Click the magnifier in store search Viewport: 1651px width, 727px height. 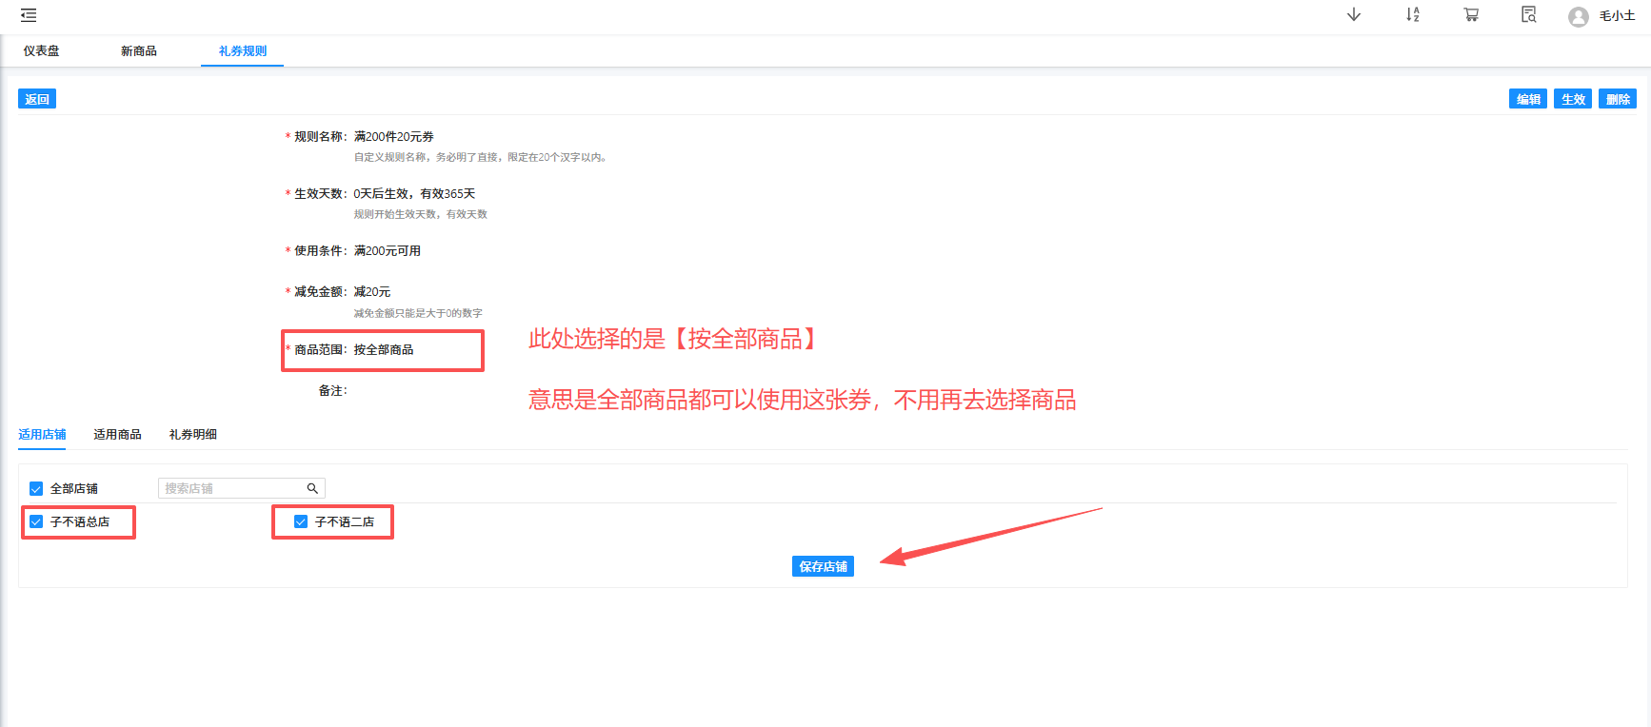[312, 488]
